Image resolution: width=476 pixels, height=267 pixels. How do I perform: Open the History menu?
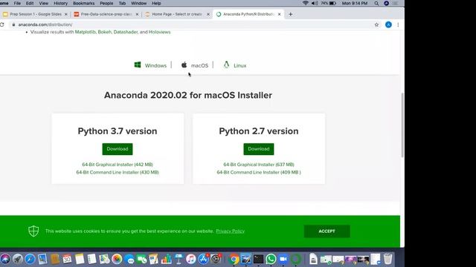pos(60,3)
